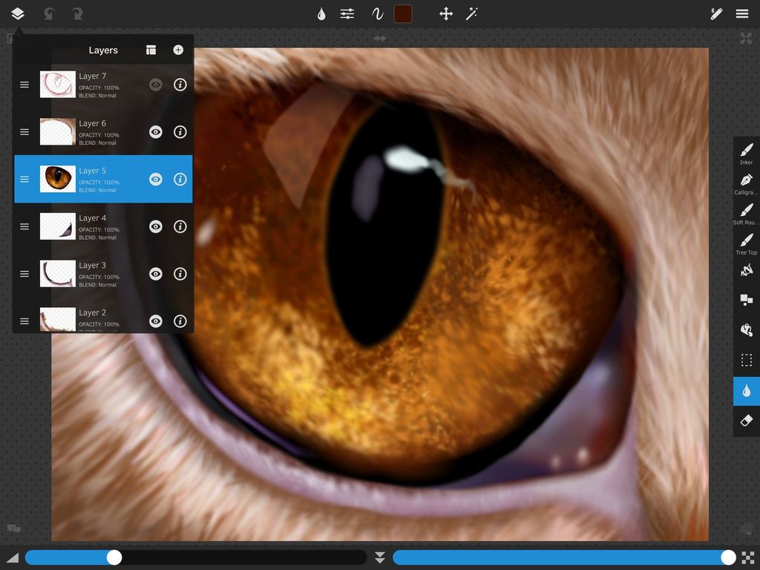Image resolution: width=760 pixels, height=570 pixels.
Task: Collapse the bottom toolbar via the double chevron
Action: (x=379, y=557)
